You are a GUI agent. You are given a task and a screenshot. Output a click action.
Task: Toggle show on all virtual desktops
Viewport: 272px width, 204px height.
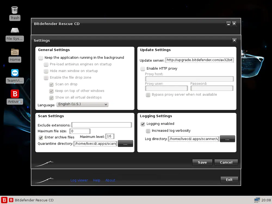(x=51, y=97)
